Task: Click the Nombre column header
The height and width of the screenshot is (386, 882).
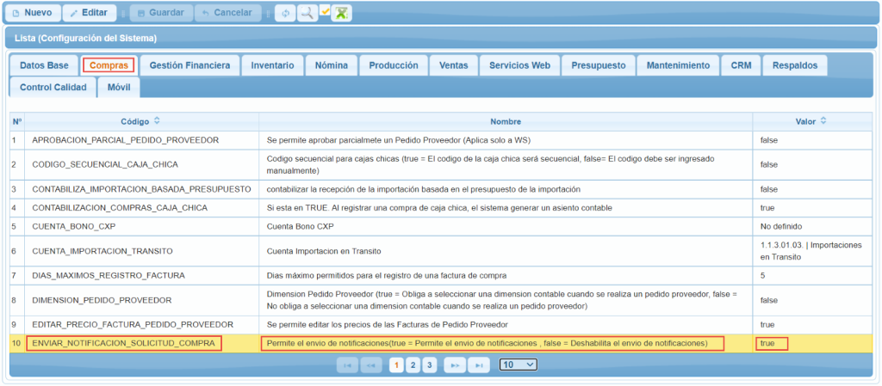Action: pos(506,122)
